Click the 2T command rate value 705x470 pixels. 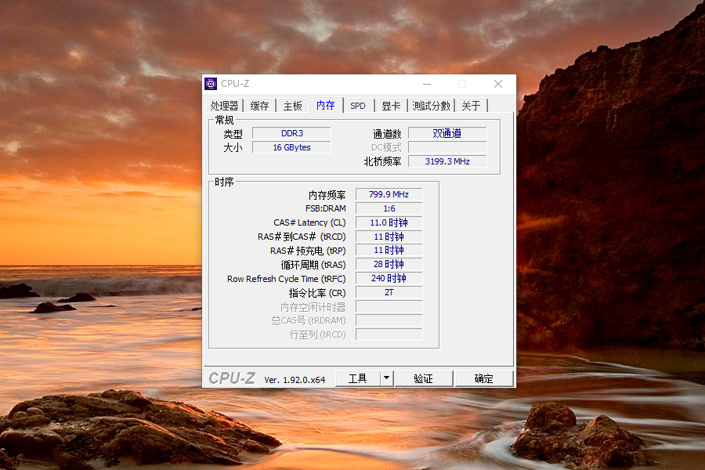point(389,292)
